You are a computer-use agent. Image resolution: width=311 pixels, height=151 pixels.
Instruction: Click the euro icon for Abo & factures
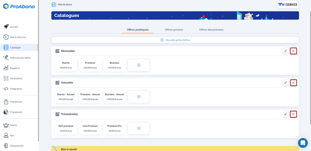6,37
